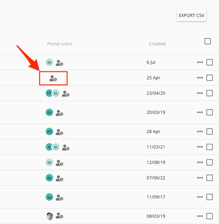Open the ellipsis menu for 11/09/17 row
This screenshot has height=224, width=219.
click(200, 197)
